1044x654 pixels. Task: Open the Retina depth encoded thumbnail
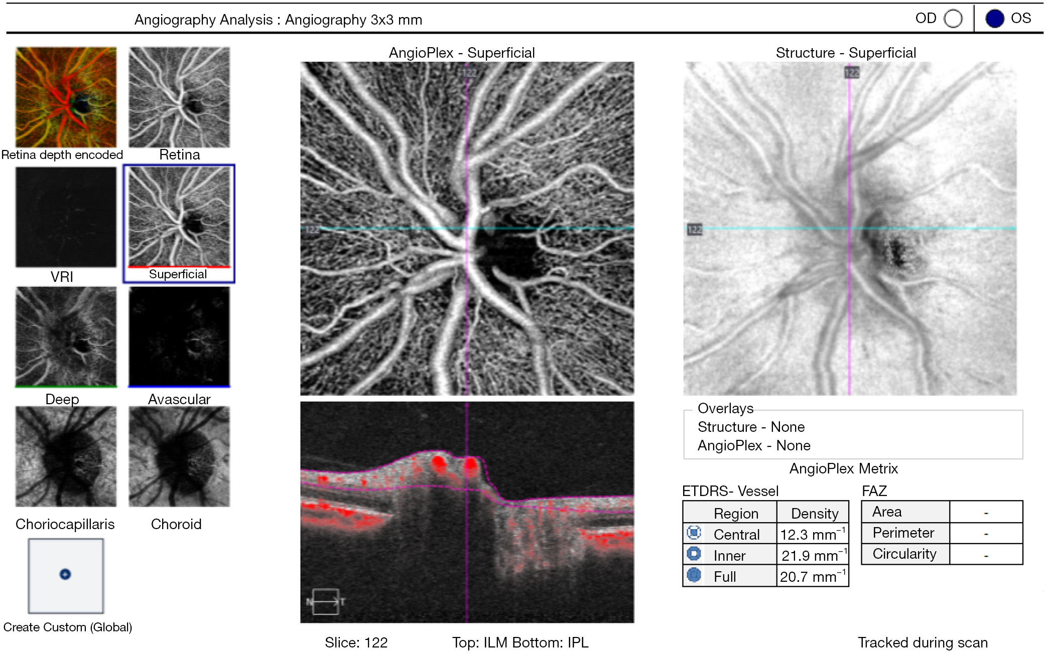click(66, 97)
